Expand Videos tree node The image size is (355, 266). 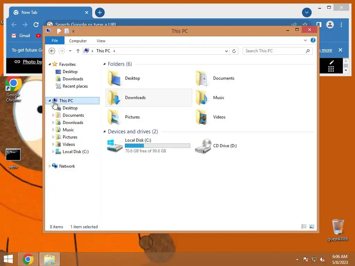(53, 144)
